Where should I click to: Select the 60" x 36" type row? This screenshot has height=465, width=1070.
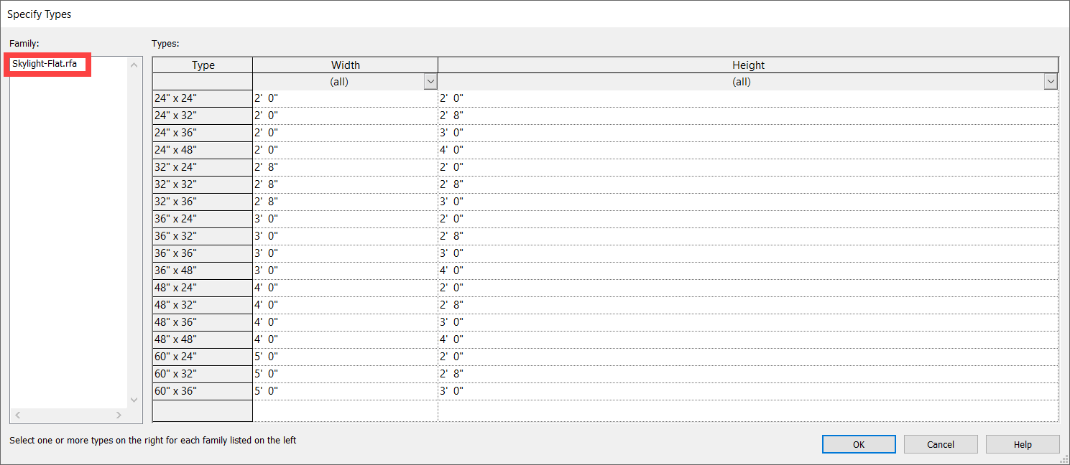[201, 390]
